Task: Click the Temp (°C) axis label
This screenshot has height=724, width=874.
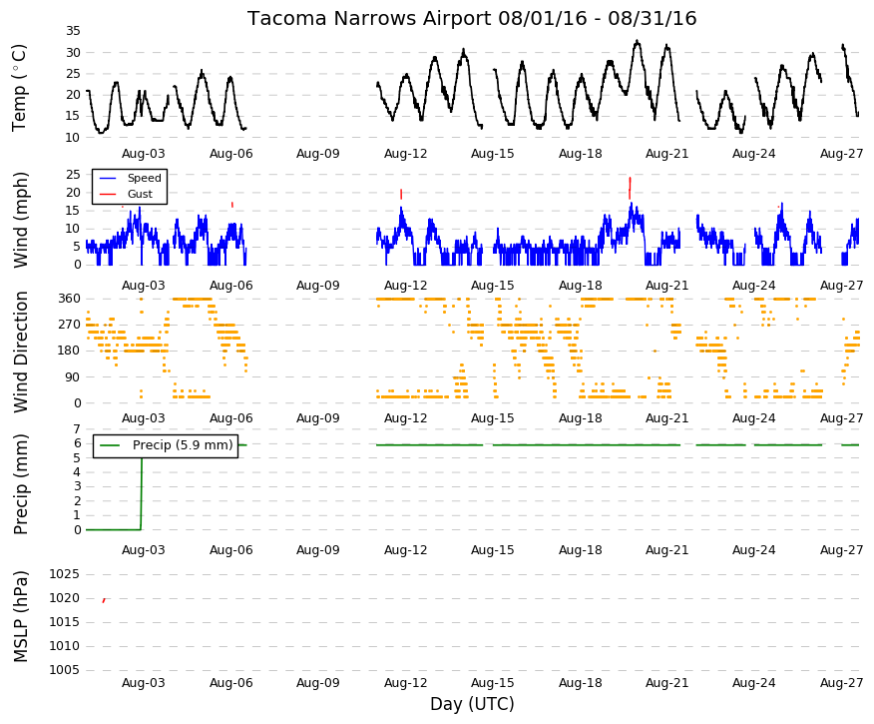Action: point(19,88)
